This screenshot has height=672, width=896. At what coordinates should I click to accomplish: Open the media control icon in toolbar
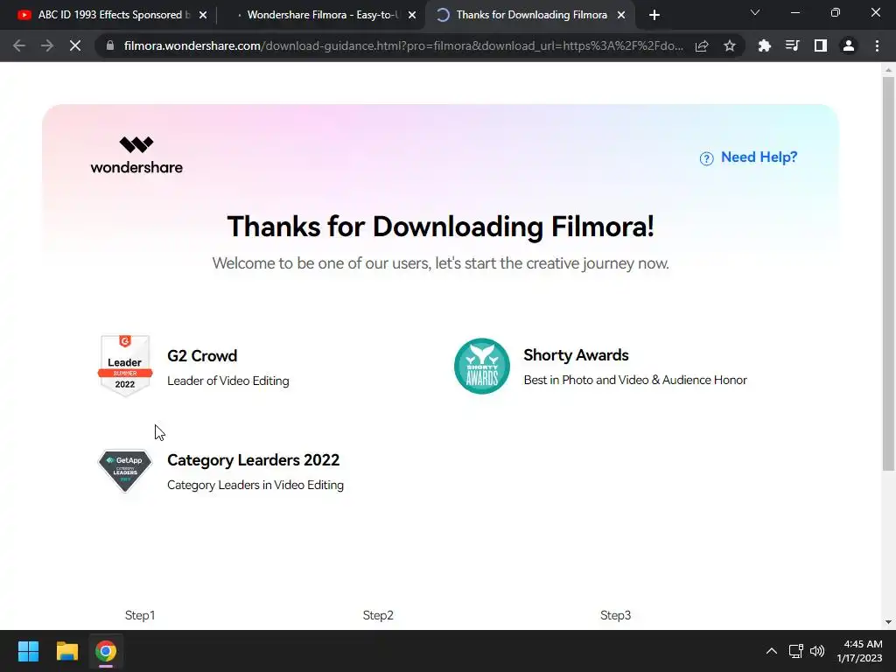(792, 45)
